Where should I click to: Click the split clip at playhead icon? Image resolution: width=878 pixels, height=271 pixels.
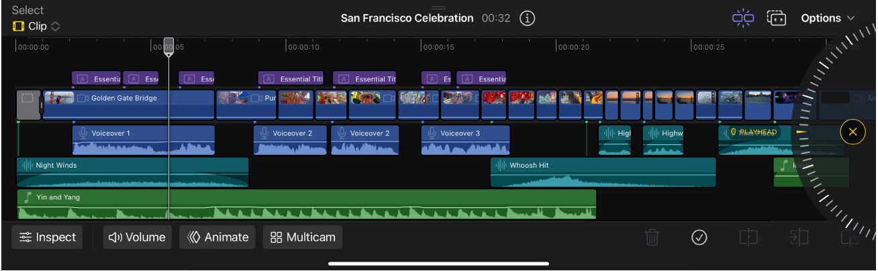748,237
